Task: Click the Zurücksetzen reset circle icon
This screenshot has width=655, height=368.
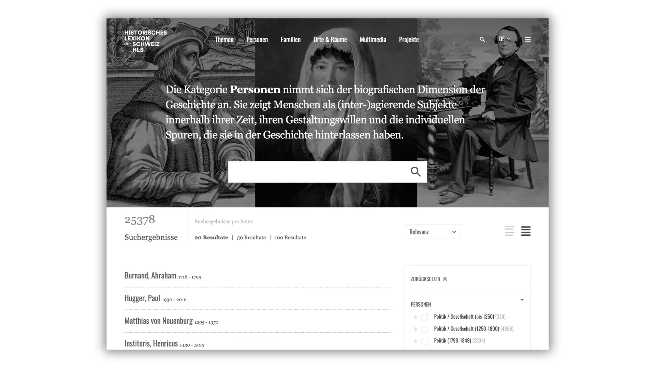Action: (445, 279)
